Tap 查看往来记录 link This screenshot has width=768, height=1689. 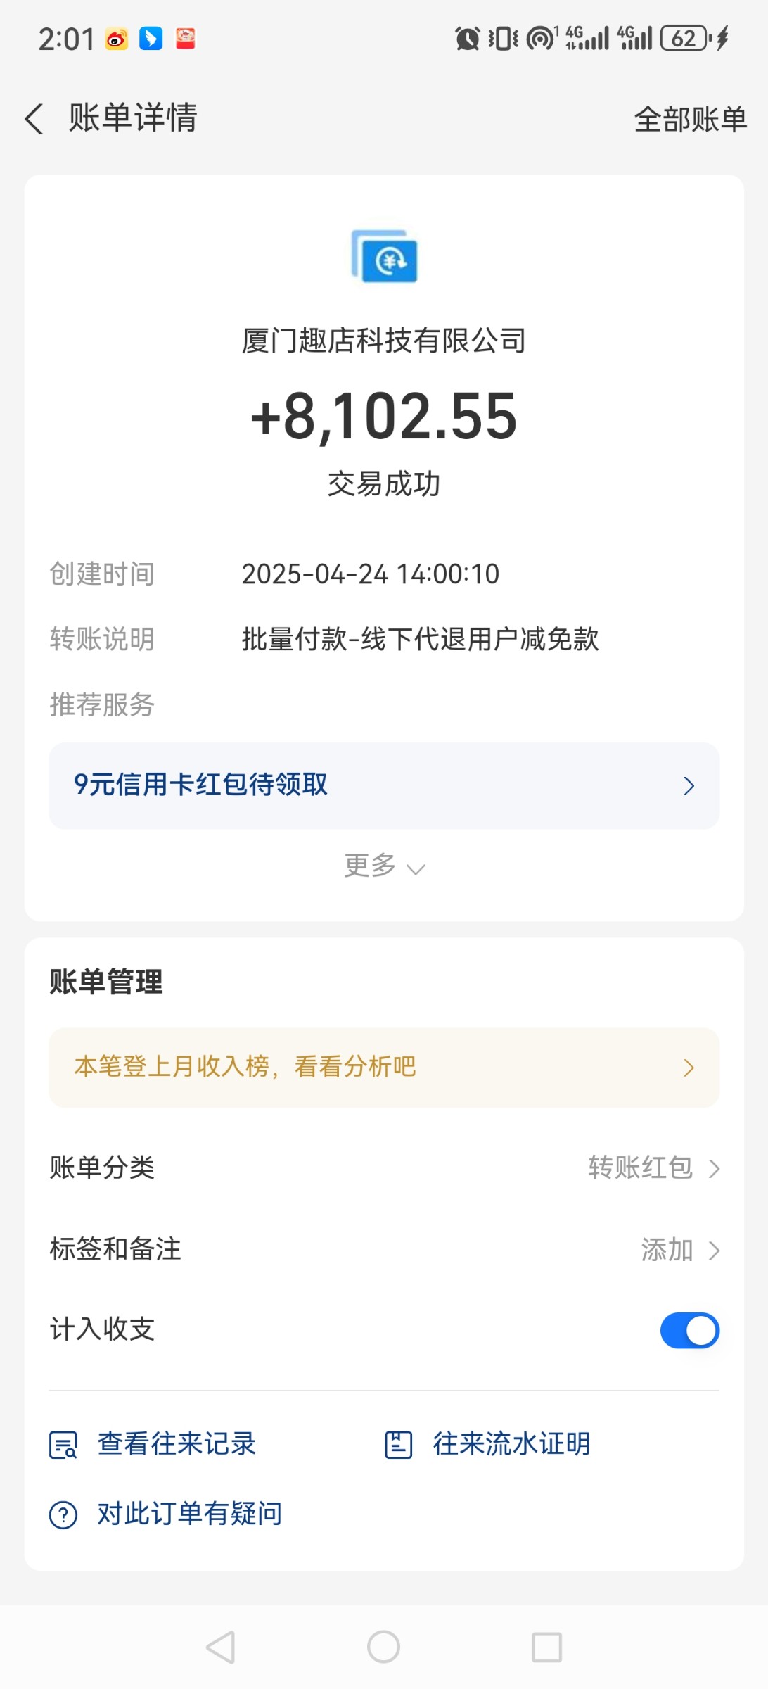177,1444
